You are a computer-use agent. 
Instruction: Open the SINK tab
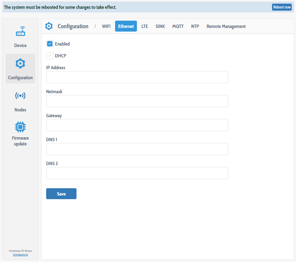coord(160,26)
